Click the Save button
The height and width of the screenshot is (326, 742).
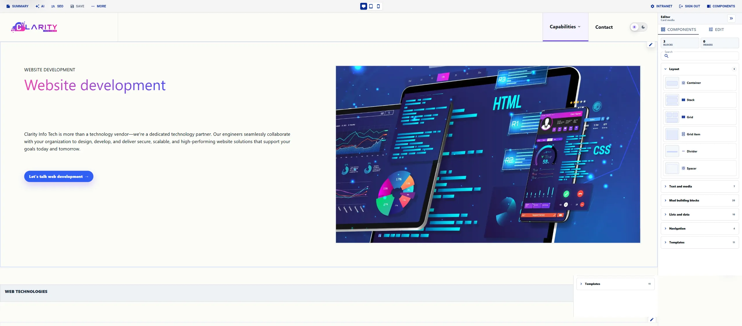click(77, 6)
